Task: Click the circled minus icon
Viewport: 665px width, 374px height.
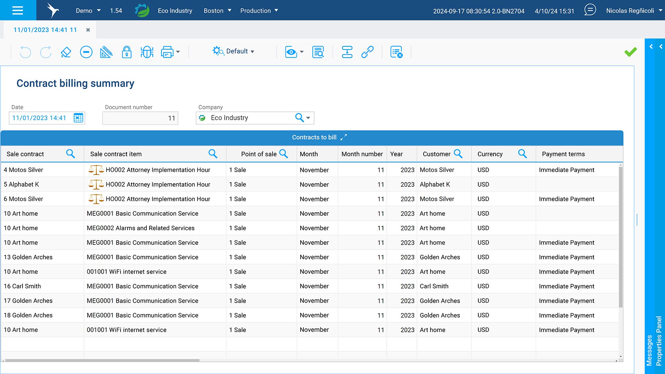Action: coord(86,52)
